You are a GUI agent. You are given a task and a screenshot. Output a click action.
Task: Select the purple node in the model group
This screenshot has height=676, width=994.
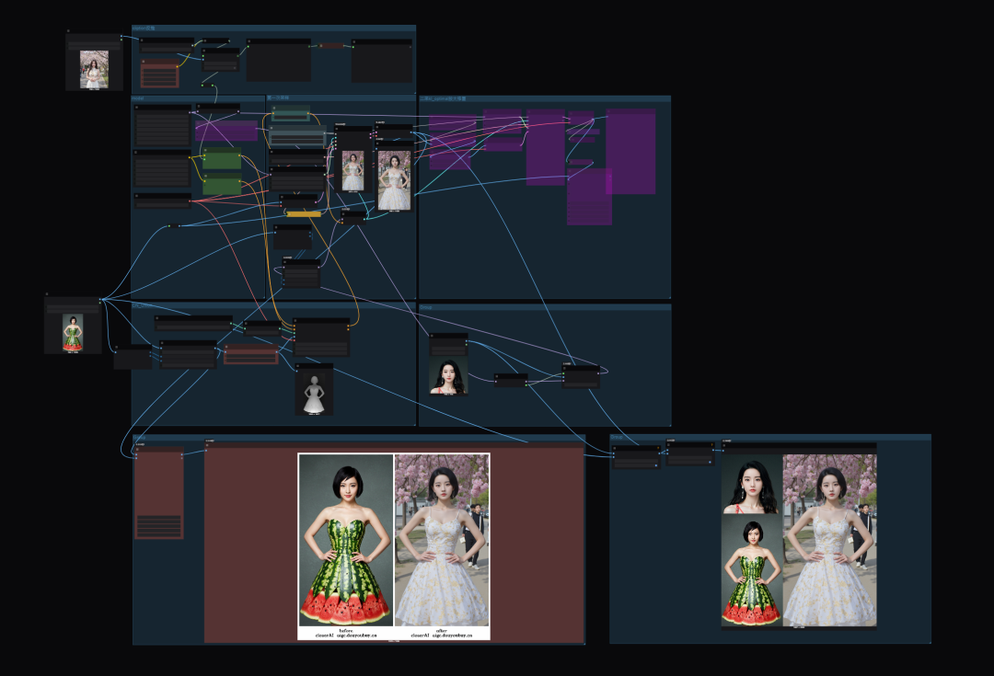pyautogui.click(x=226, y=131)
